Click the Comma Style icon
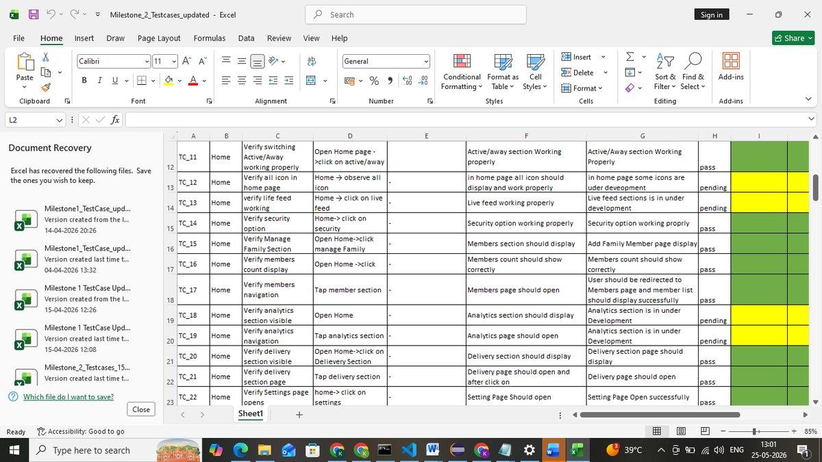 [390, 81]
